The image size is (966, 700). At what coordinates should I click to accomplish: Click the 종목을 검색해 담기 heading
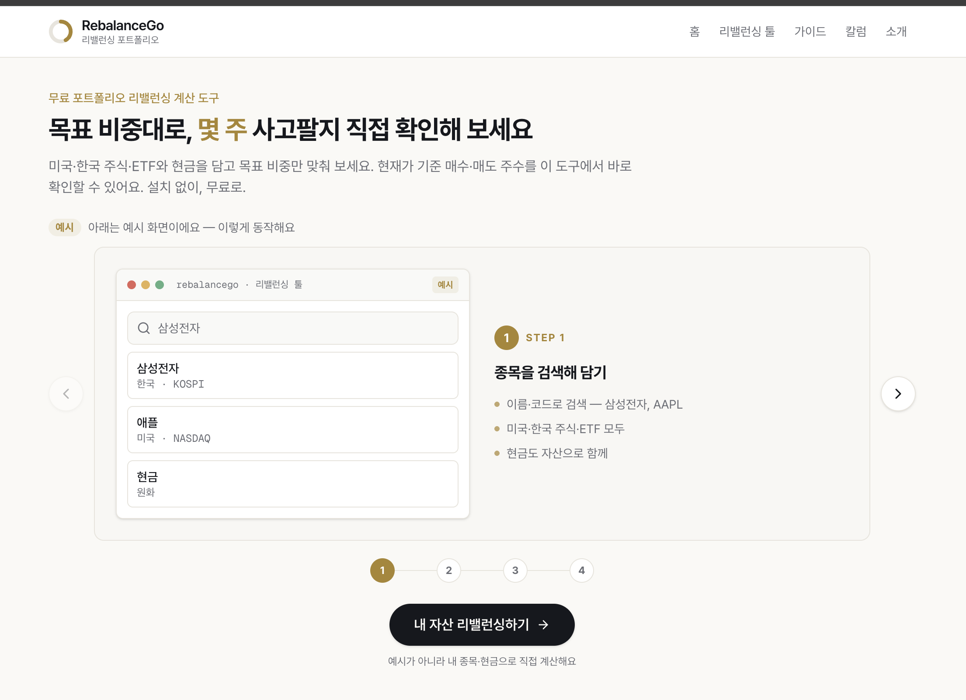tap(551, 373)
